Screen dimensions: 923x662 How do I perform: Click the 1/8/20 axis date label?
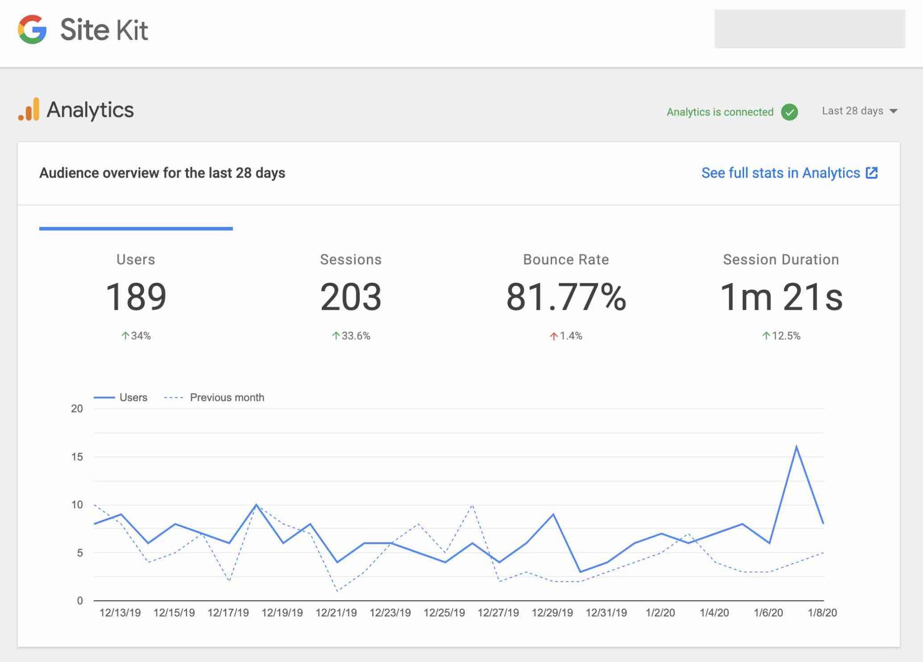point(822,612)
